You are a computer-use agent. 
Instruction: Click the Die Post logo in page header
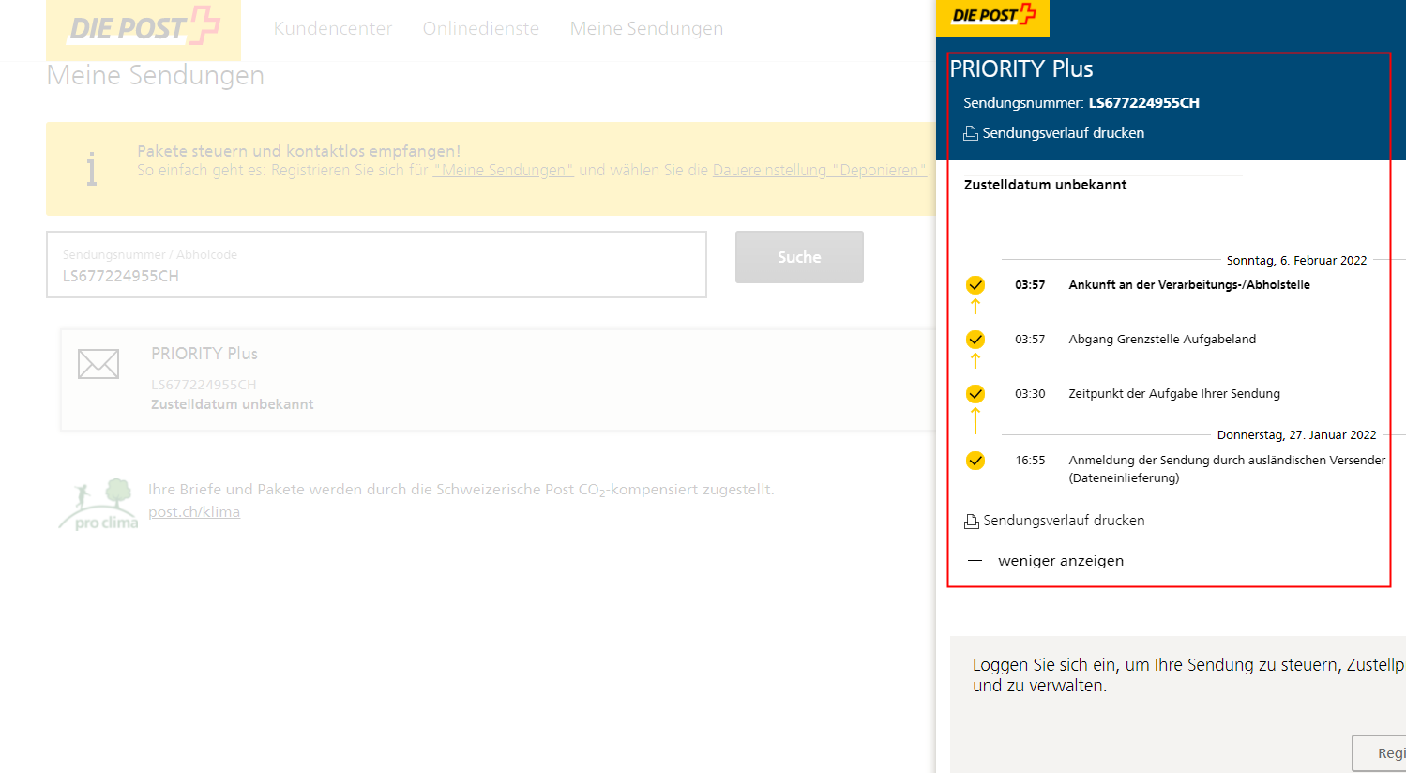pos(144,28)
